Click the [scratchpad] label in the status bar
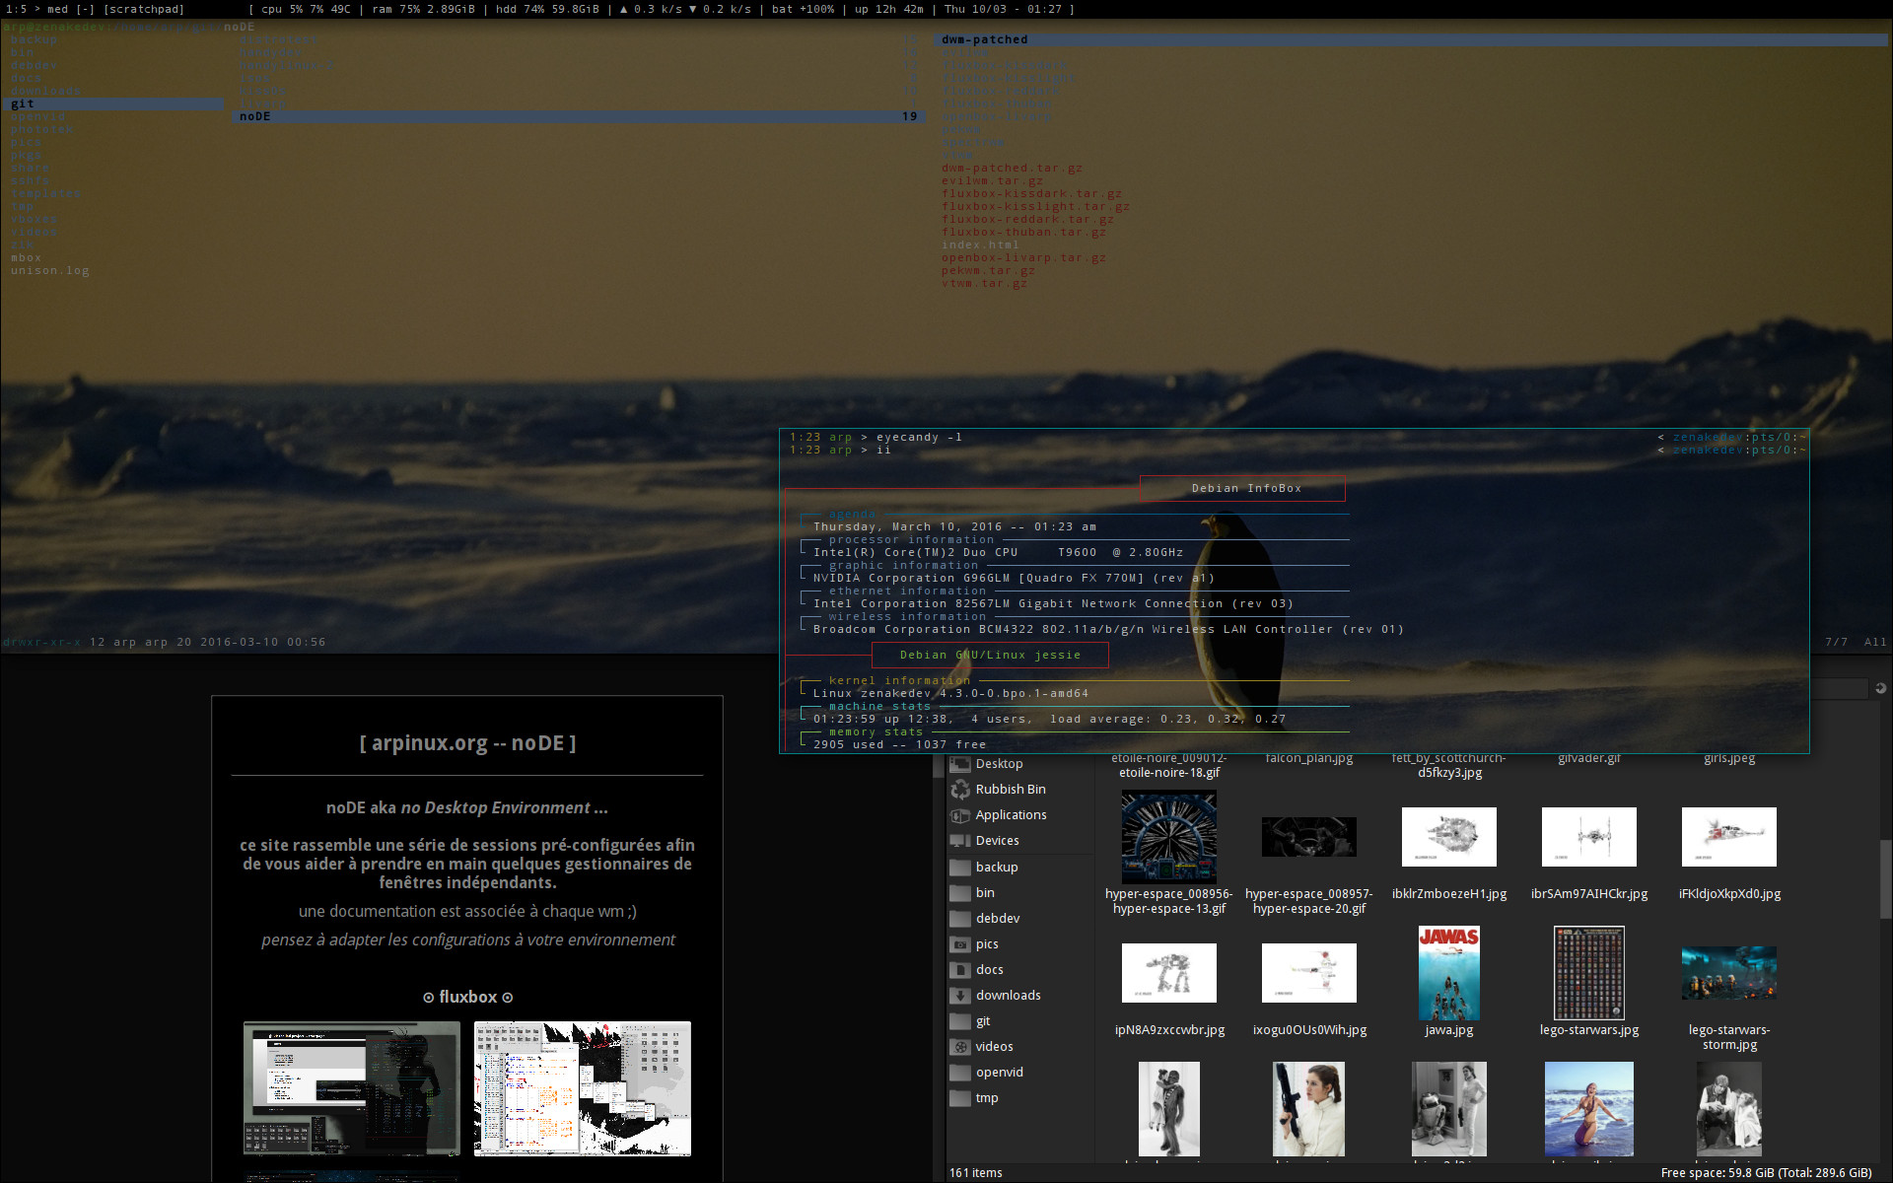 pos(144,9)
